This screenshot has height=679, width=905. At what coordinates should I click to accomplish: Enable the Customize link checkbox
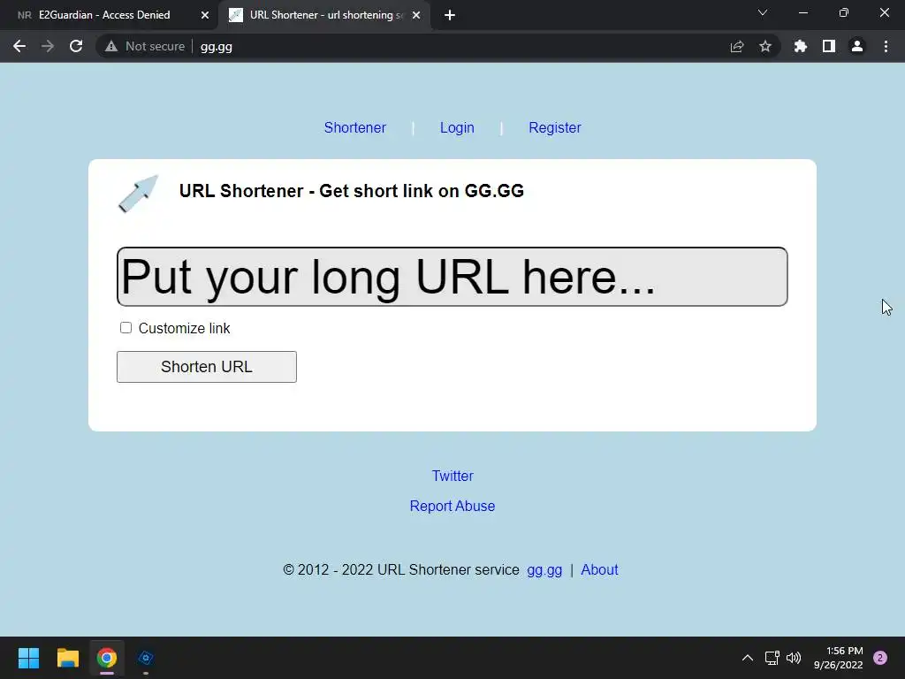[125, 328]
